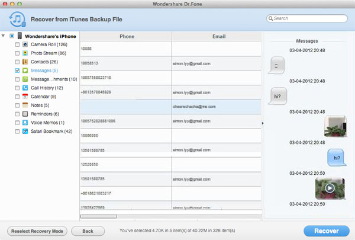Click the Safari Bookmark compass icon
355x240 pixels.
click(25, 132)
